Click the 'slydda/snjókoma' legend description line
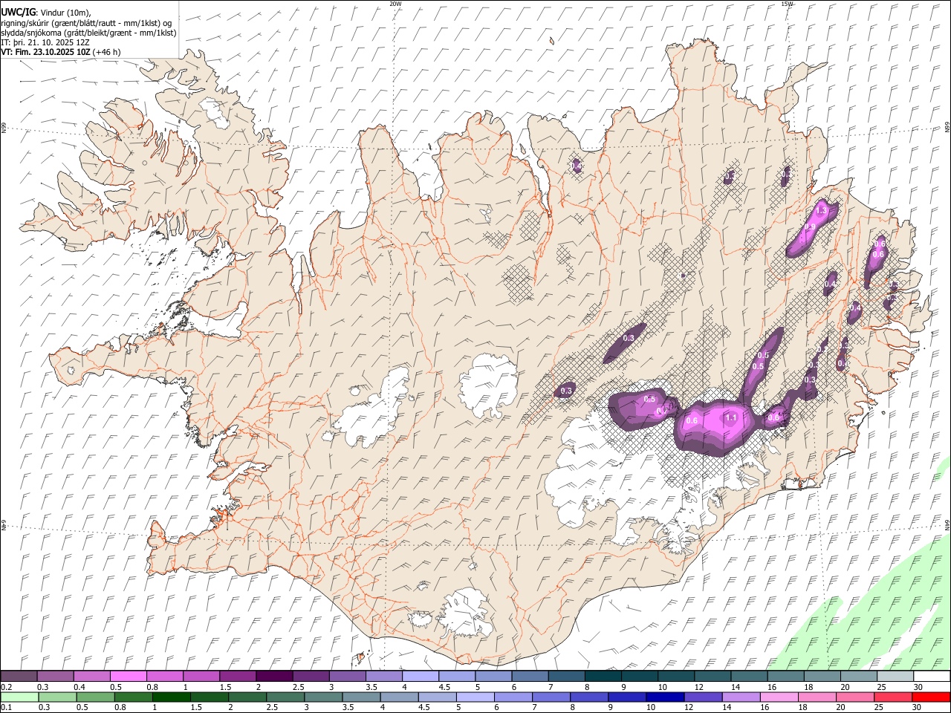The width and height of the screenshot is (951, 713). [88, 33]
